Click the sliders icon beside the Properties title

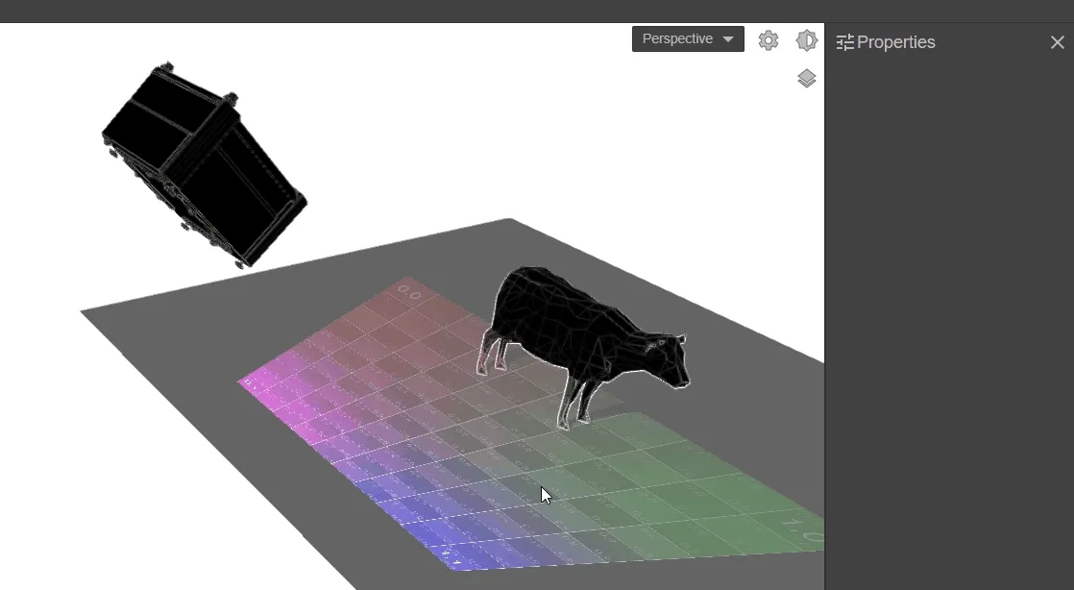846,41
